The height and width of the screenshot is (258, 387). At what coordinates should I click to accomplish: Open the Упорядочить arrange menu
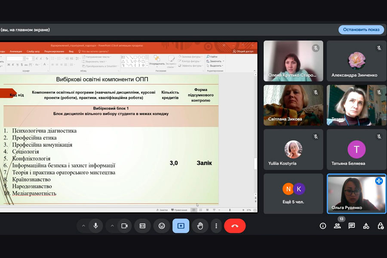(157, 61)
